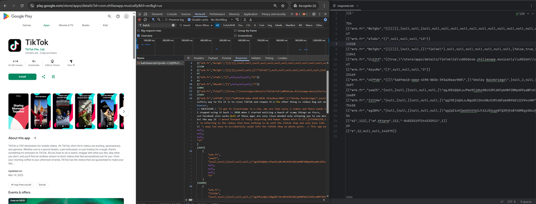The image size is (536, 204).
Task: Open DevTools settings gear icon
Action: [x=314, y=14]
